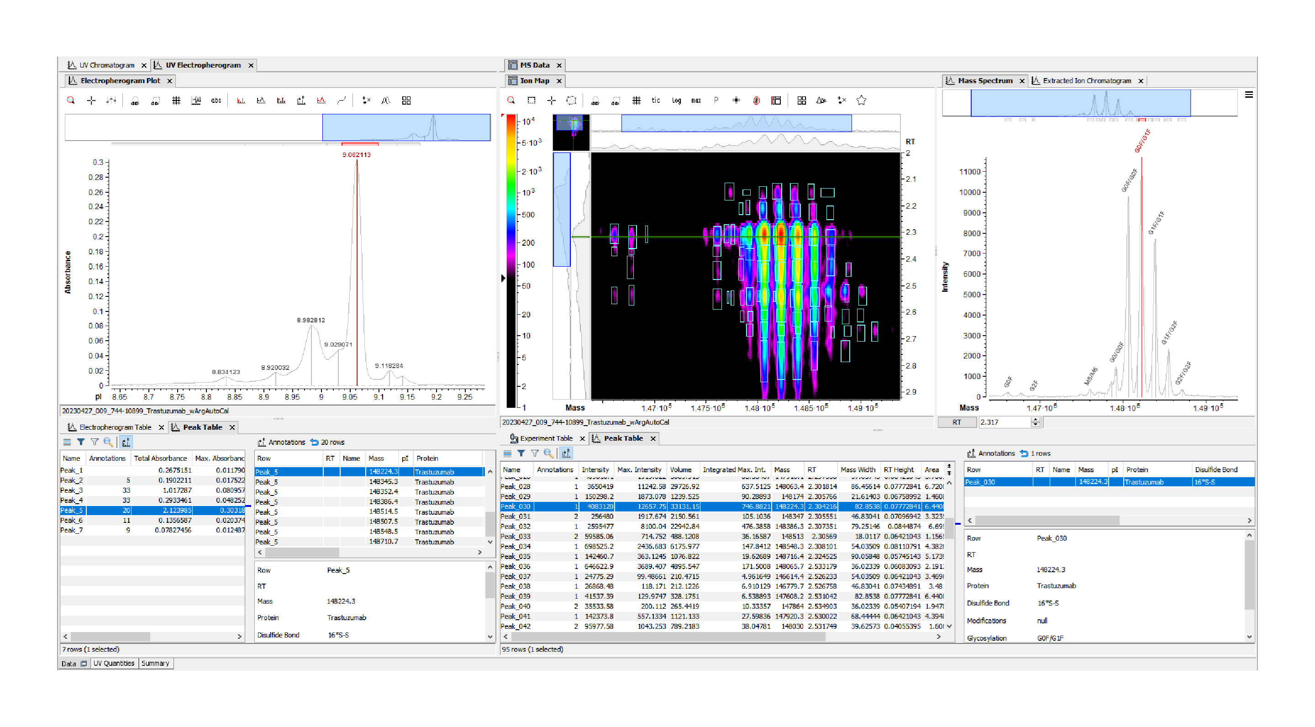The image size is (1315, 727).
Task: Select zoom magnifier tool in Ion Map toolbar
Action: (x=511, y=100)
